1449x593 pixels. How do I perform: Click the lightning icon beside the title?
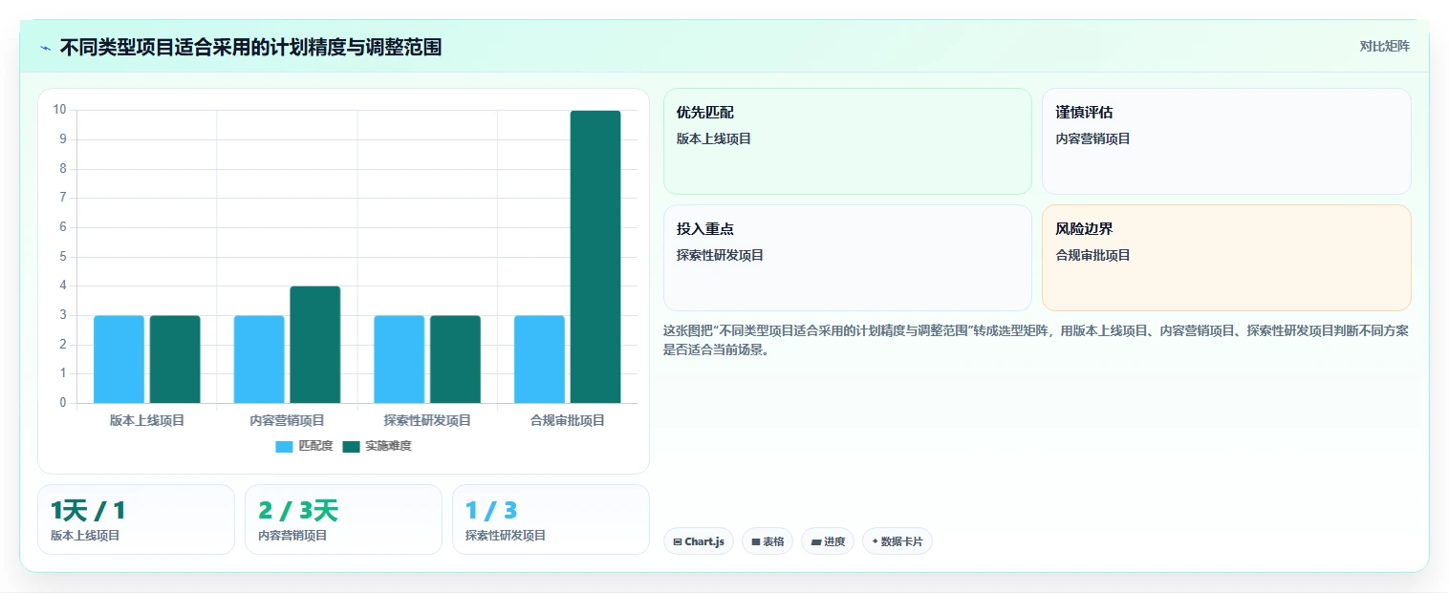click(45, 48)
